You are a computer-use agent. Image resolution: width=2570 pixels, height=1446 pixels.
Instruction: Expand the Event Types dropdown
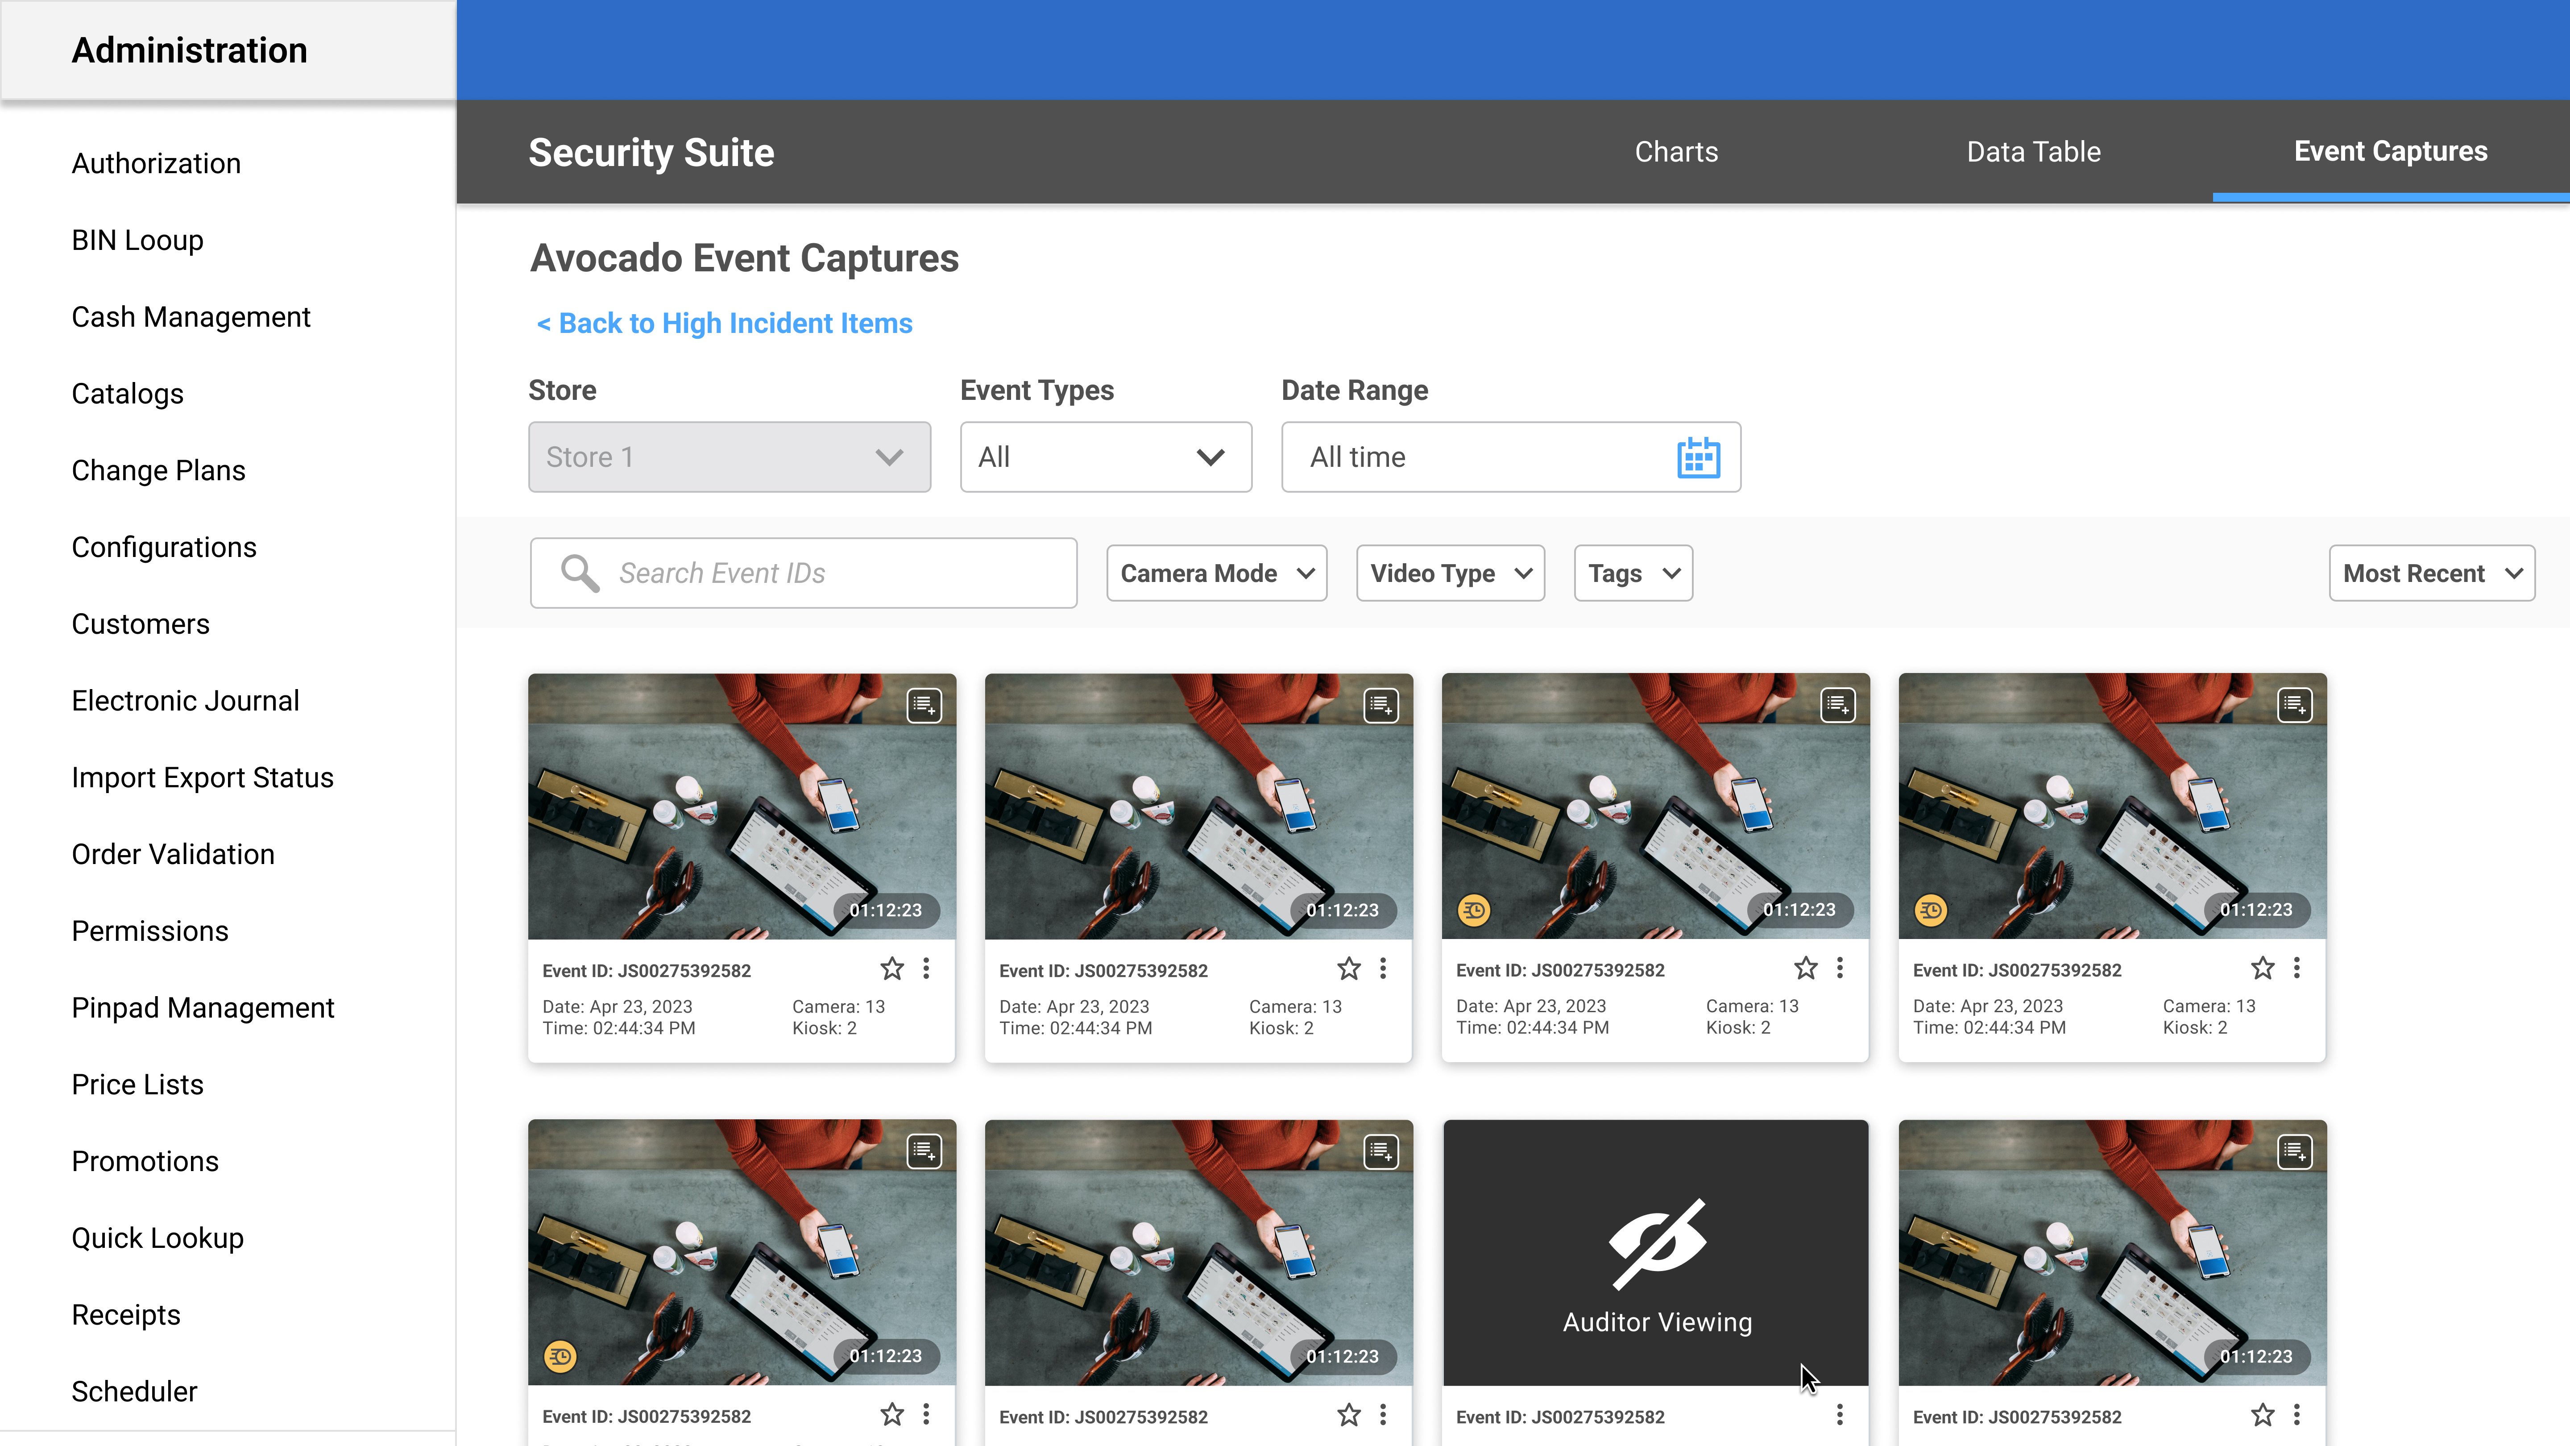pyautogui.click(x=1106, y=457)
